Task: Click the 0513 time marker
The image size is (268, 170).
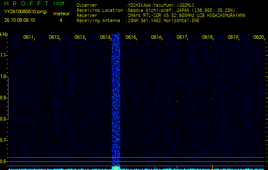Action: (80, 37)
